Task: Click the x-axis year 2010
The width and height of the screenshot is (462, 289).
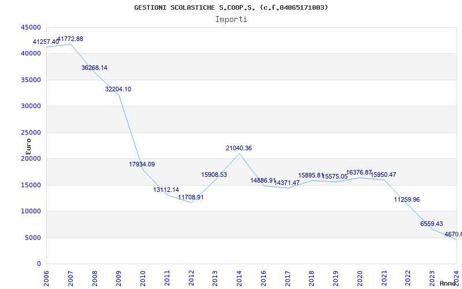Action: click(143, 278)
